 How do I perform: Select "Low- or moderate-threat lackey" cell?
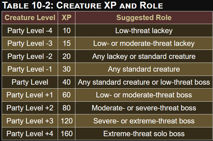click(x=144, y=43)
